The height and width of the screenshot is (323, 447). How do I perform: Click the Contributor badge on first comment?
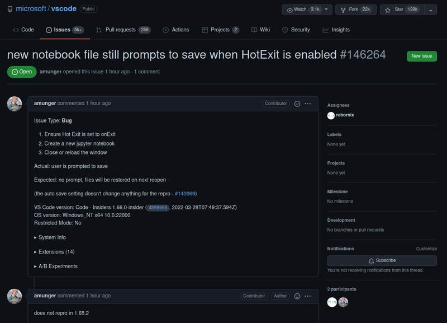pyautogui.click(x=275, y=104)
